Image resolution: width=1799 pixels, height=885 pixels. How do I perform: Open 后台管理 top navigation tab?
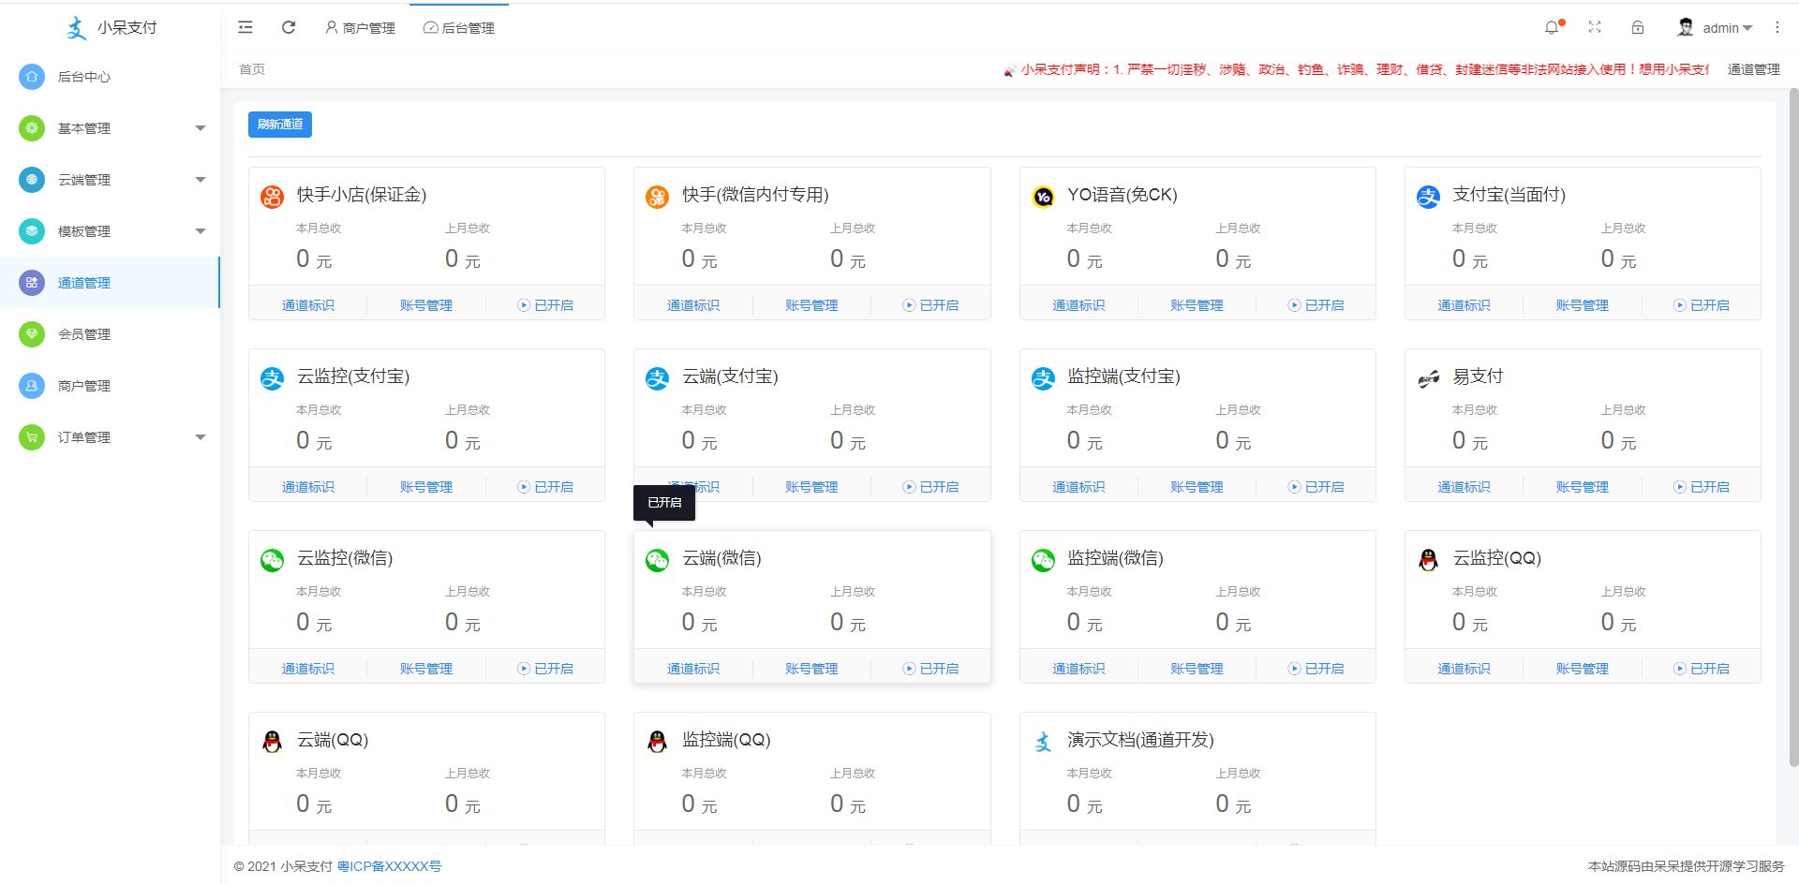point(459,28)
